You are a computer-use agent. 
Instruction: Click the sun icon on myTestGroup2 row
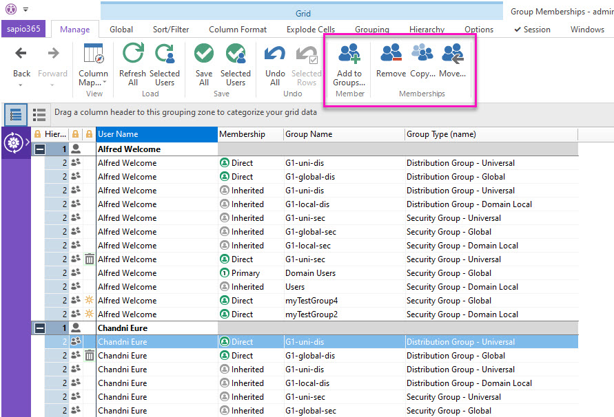coord(90,314)
